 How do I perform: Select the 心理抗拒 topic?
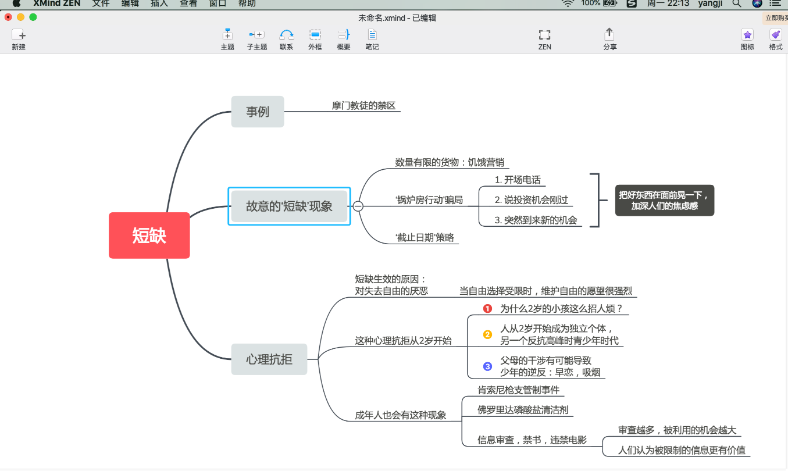pos(269,359)
